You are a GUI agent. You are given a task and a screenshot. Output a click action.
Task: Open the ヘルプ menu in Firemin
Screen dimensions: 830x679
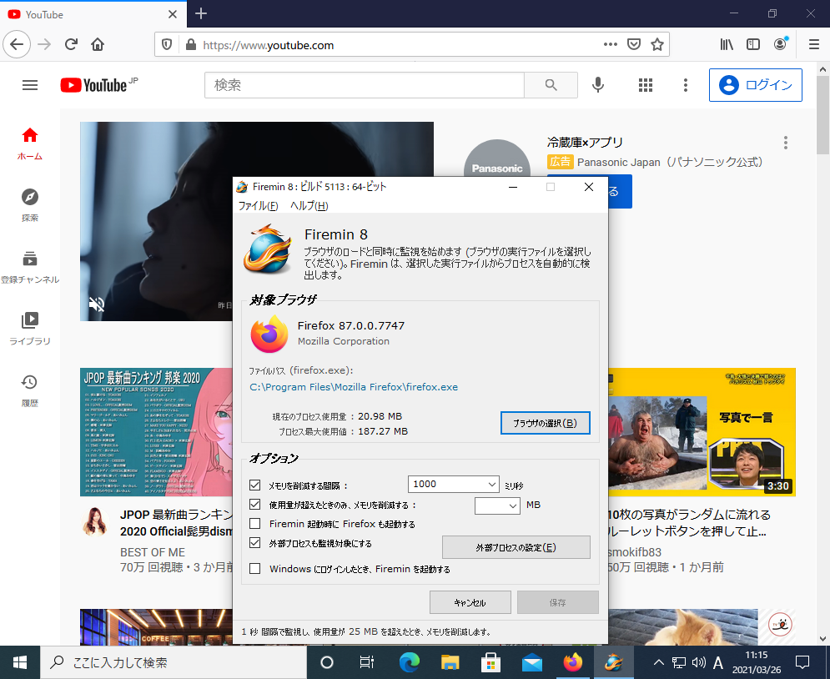tap(309, 206)
